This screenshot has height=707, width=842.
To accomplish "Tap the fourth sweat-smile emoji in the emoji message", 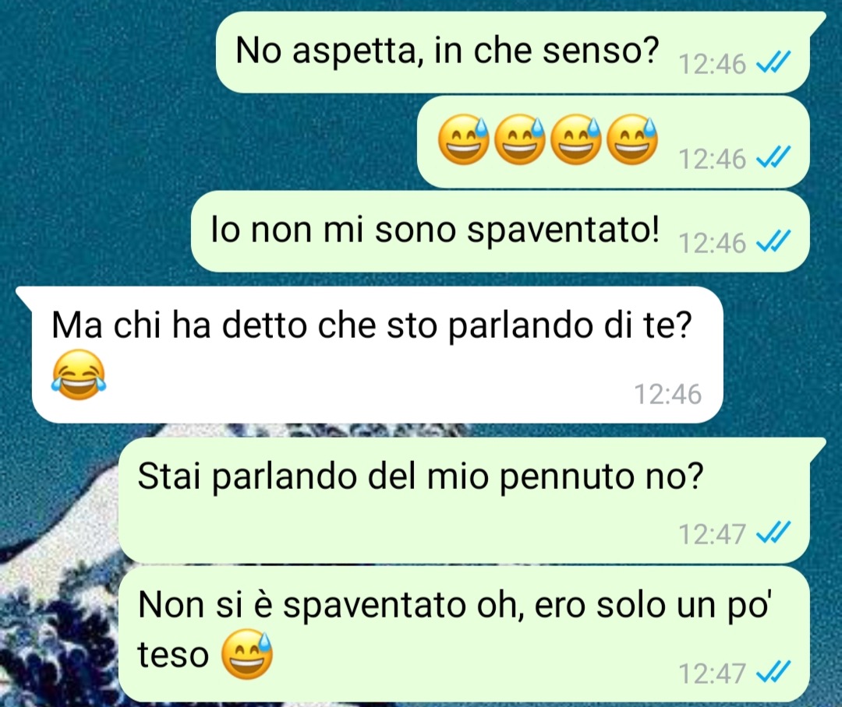I will [x=632, y=139].
